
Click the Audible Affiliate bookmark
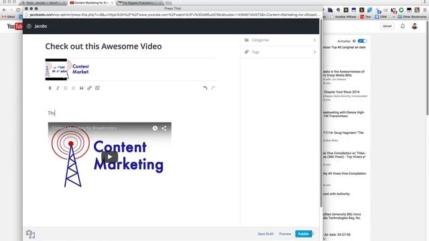pyautogui.click(x=343, y=17)
